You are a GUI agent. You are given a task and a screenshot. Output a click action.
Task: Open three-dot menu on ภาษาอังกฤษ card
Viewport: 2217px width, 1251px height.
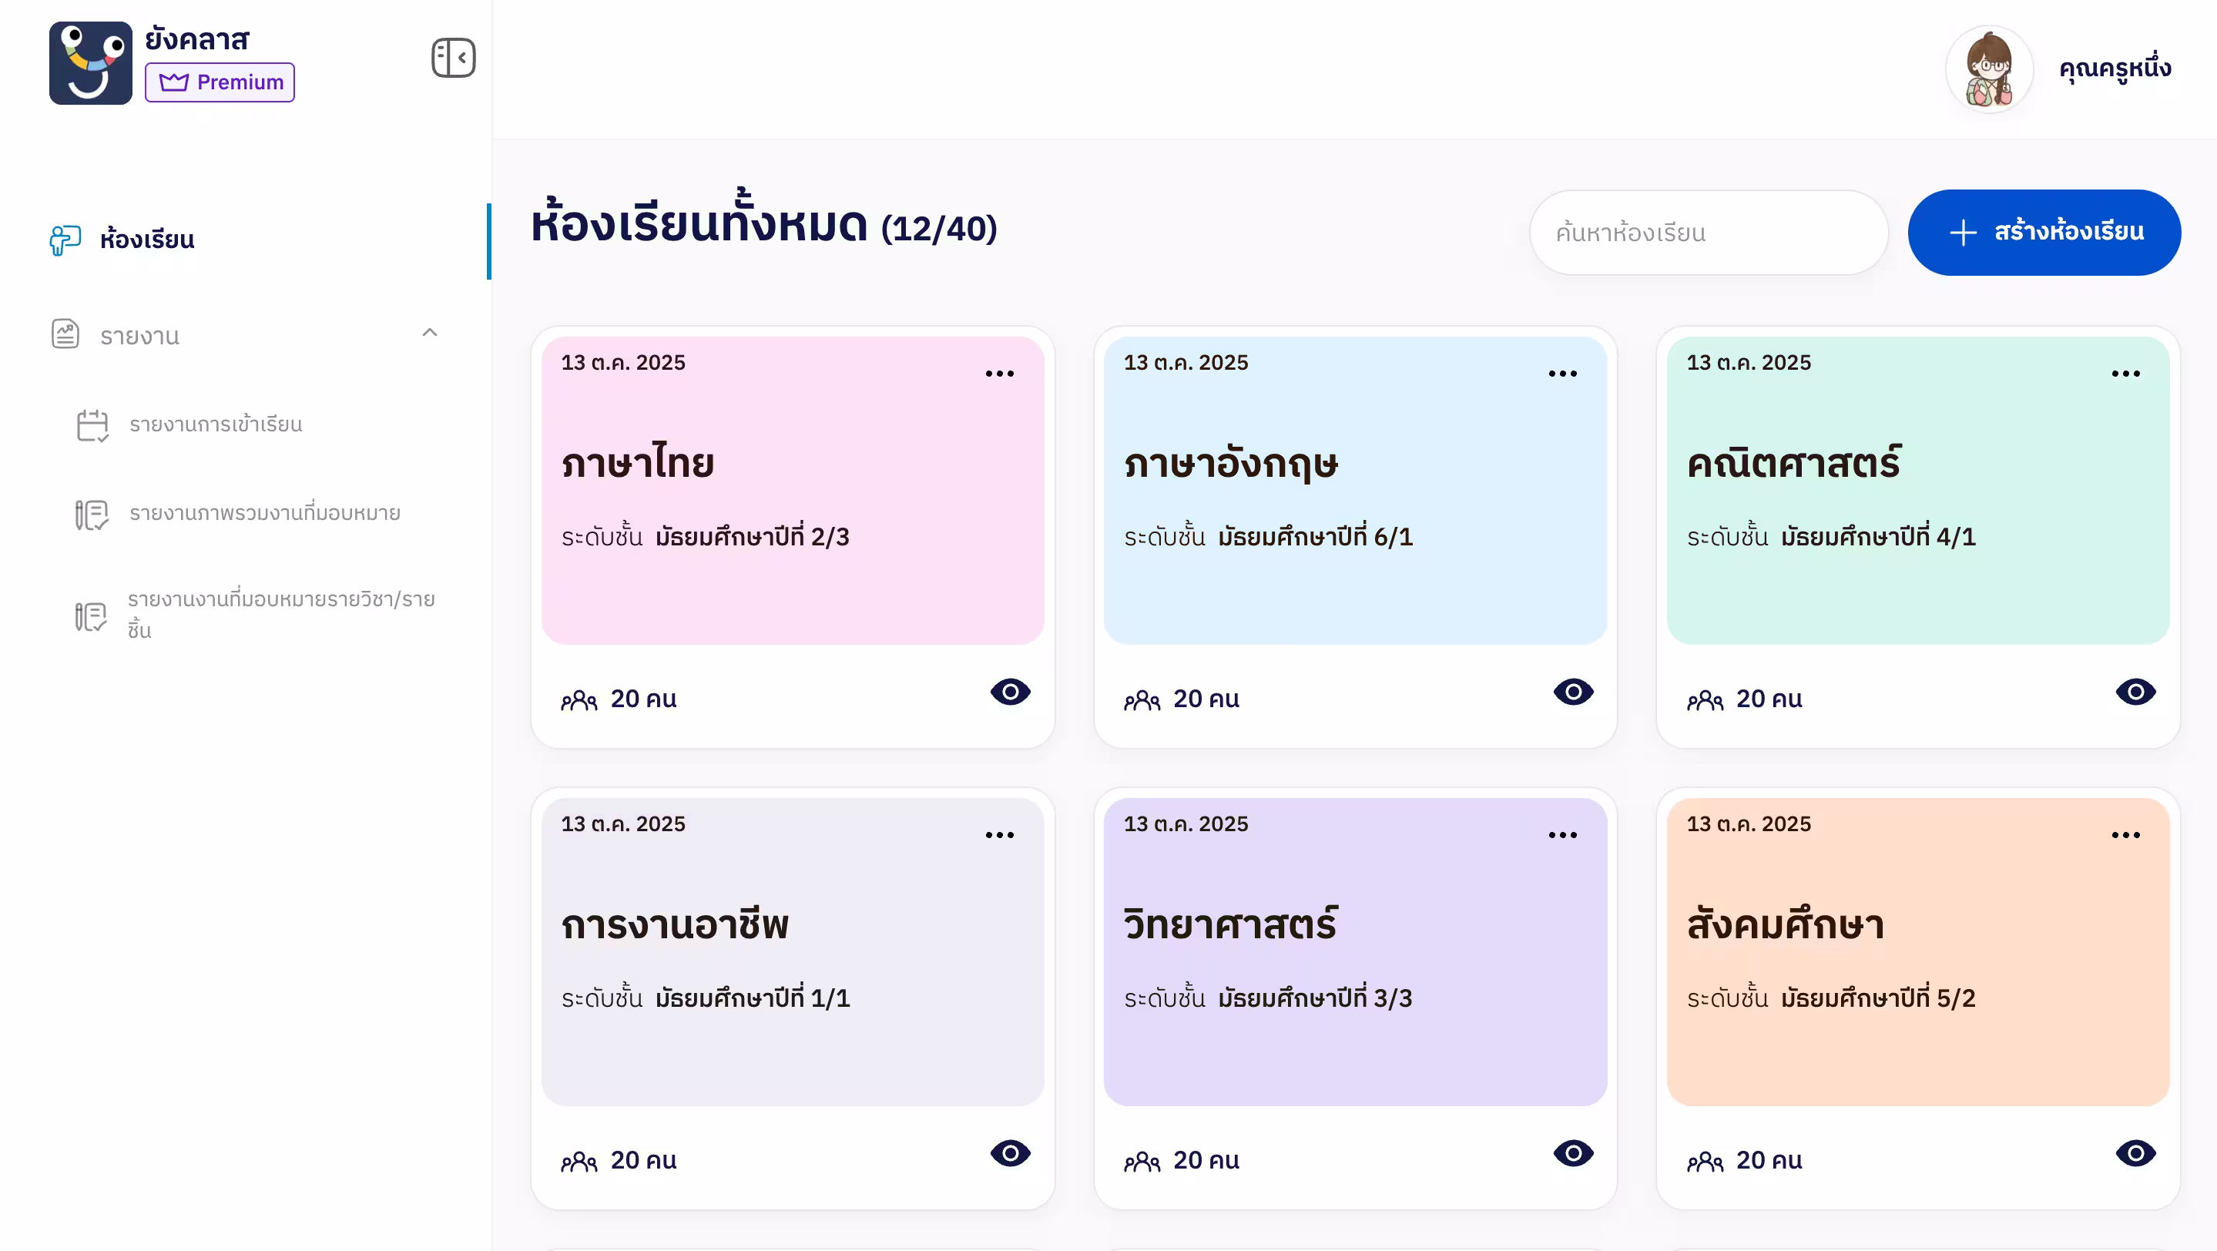tap(1562, 374)
